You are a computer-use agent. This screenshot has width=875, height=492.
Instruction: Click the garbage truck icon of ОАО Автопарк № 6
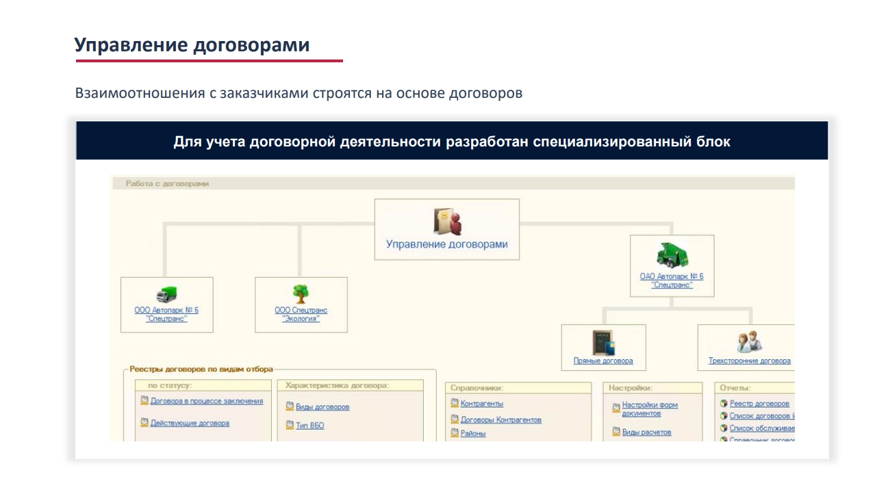click(x=672, y=255)
